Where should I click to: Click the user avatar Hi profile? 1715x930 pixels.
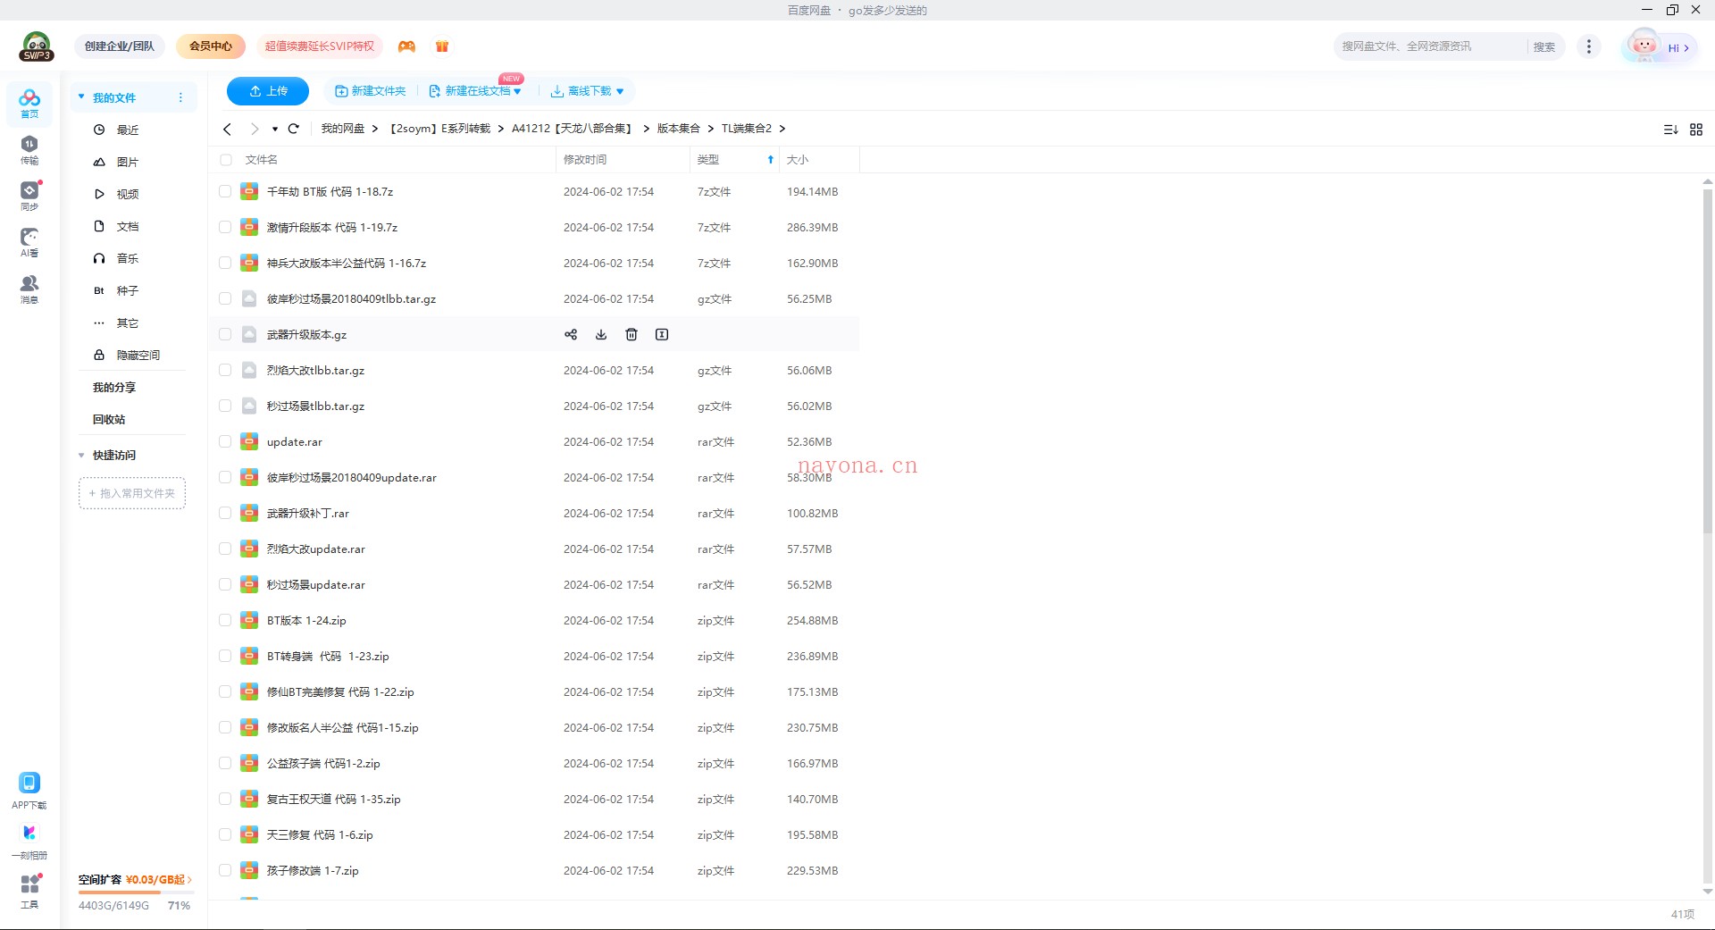click(1660, 46)
